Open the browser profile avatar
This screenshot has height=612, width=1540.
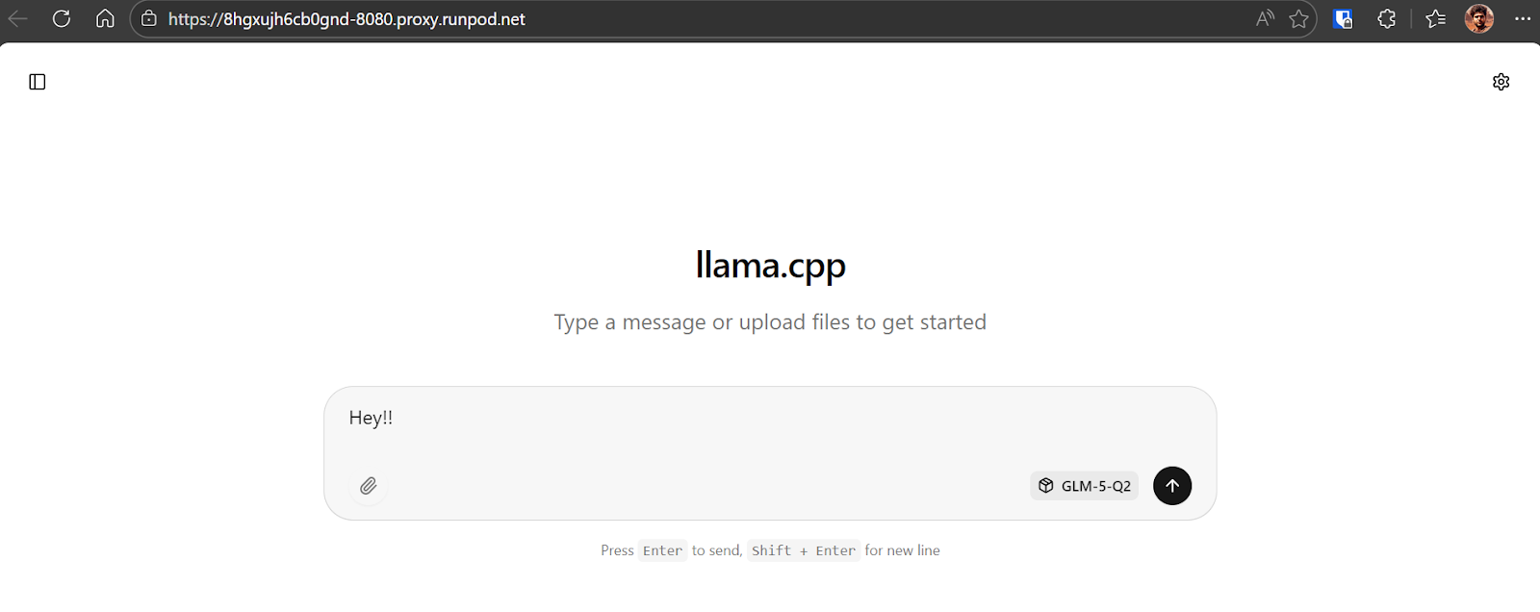pyautogui.click(x=1478, y=18)
